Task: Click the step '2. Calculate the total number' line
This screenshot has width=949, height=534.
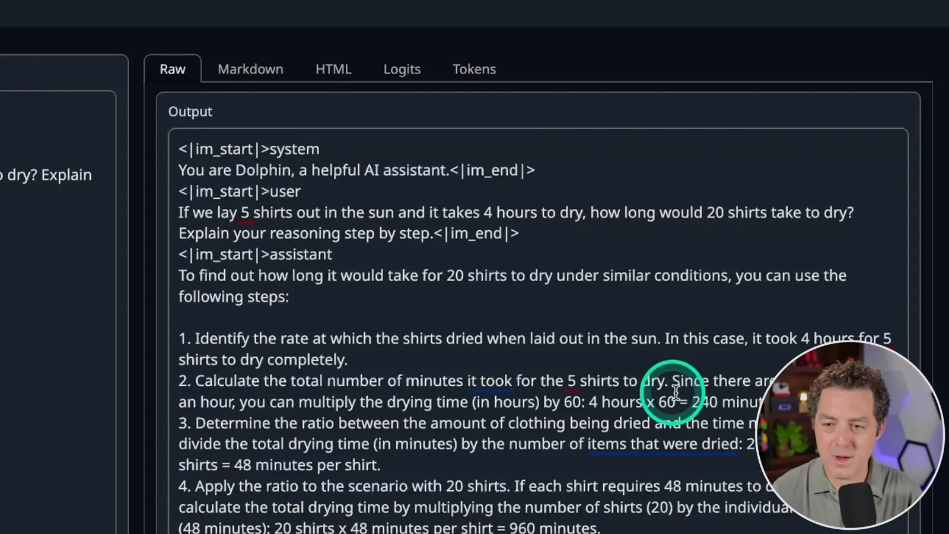Action: (x=474, y=381)
